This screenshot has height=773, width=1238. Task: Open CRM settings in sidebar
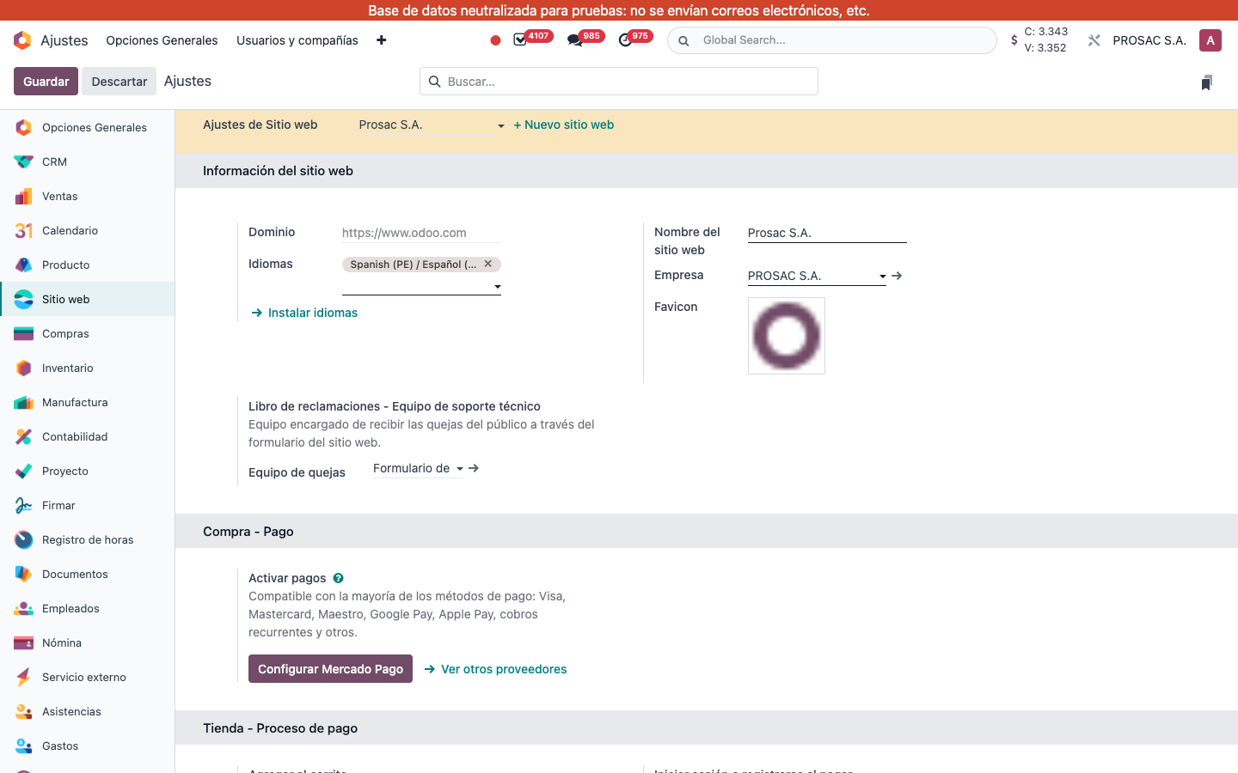(x=88, y=161)
